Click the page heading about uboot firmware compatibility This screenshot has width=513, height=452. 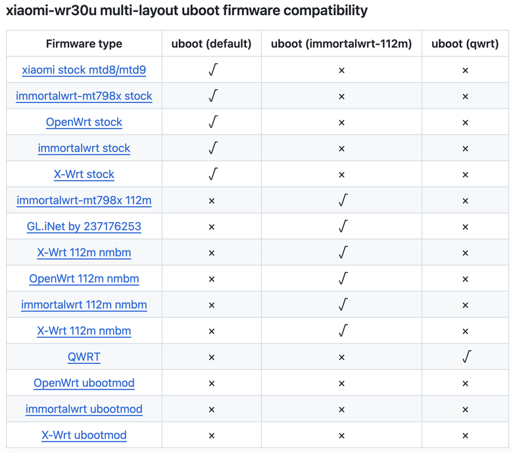pos(187,11)
